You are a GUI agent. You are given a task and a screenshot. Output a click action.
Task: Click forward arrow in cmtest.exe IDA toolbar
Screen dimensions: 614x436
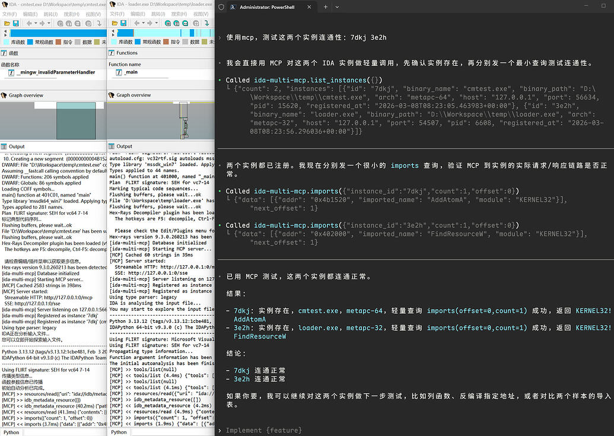click(x=42, y=24)
